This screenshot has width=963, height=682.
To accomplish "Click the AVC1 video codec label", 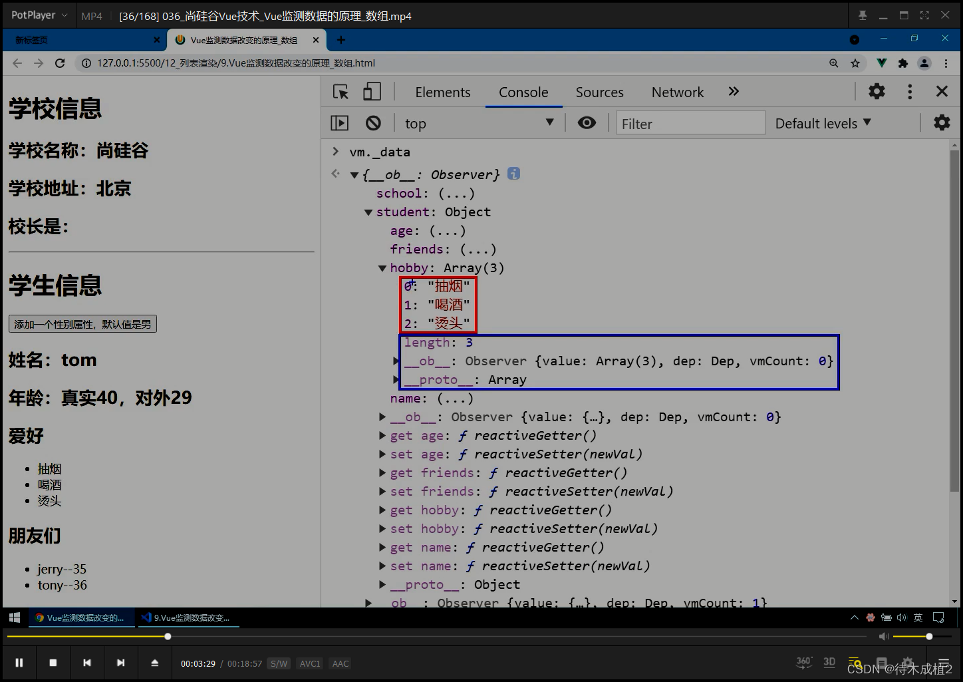I will 310,663.
